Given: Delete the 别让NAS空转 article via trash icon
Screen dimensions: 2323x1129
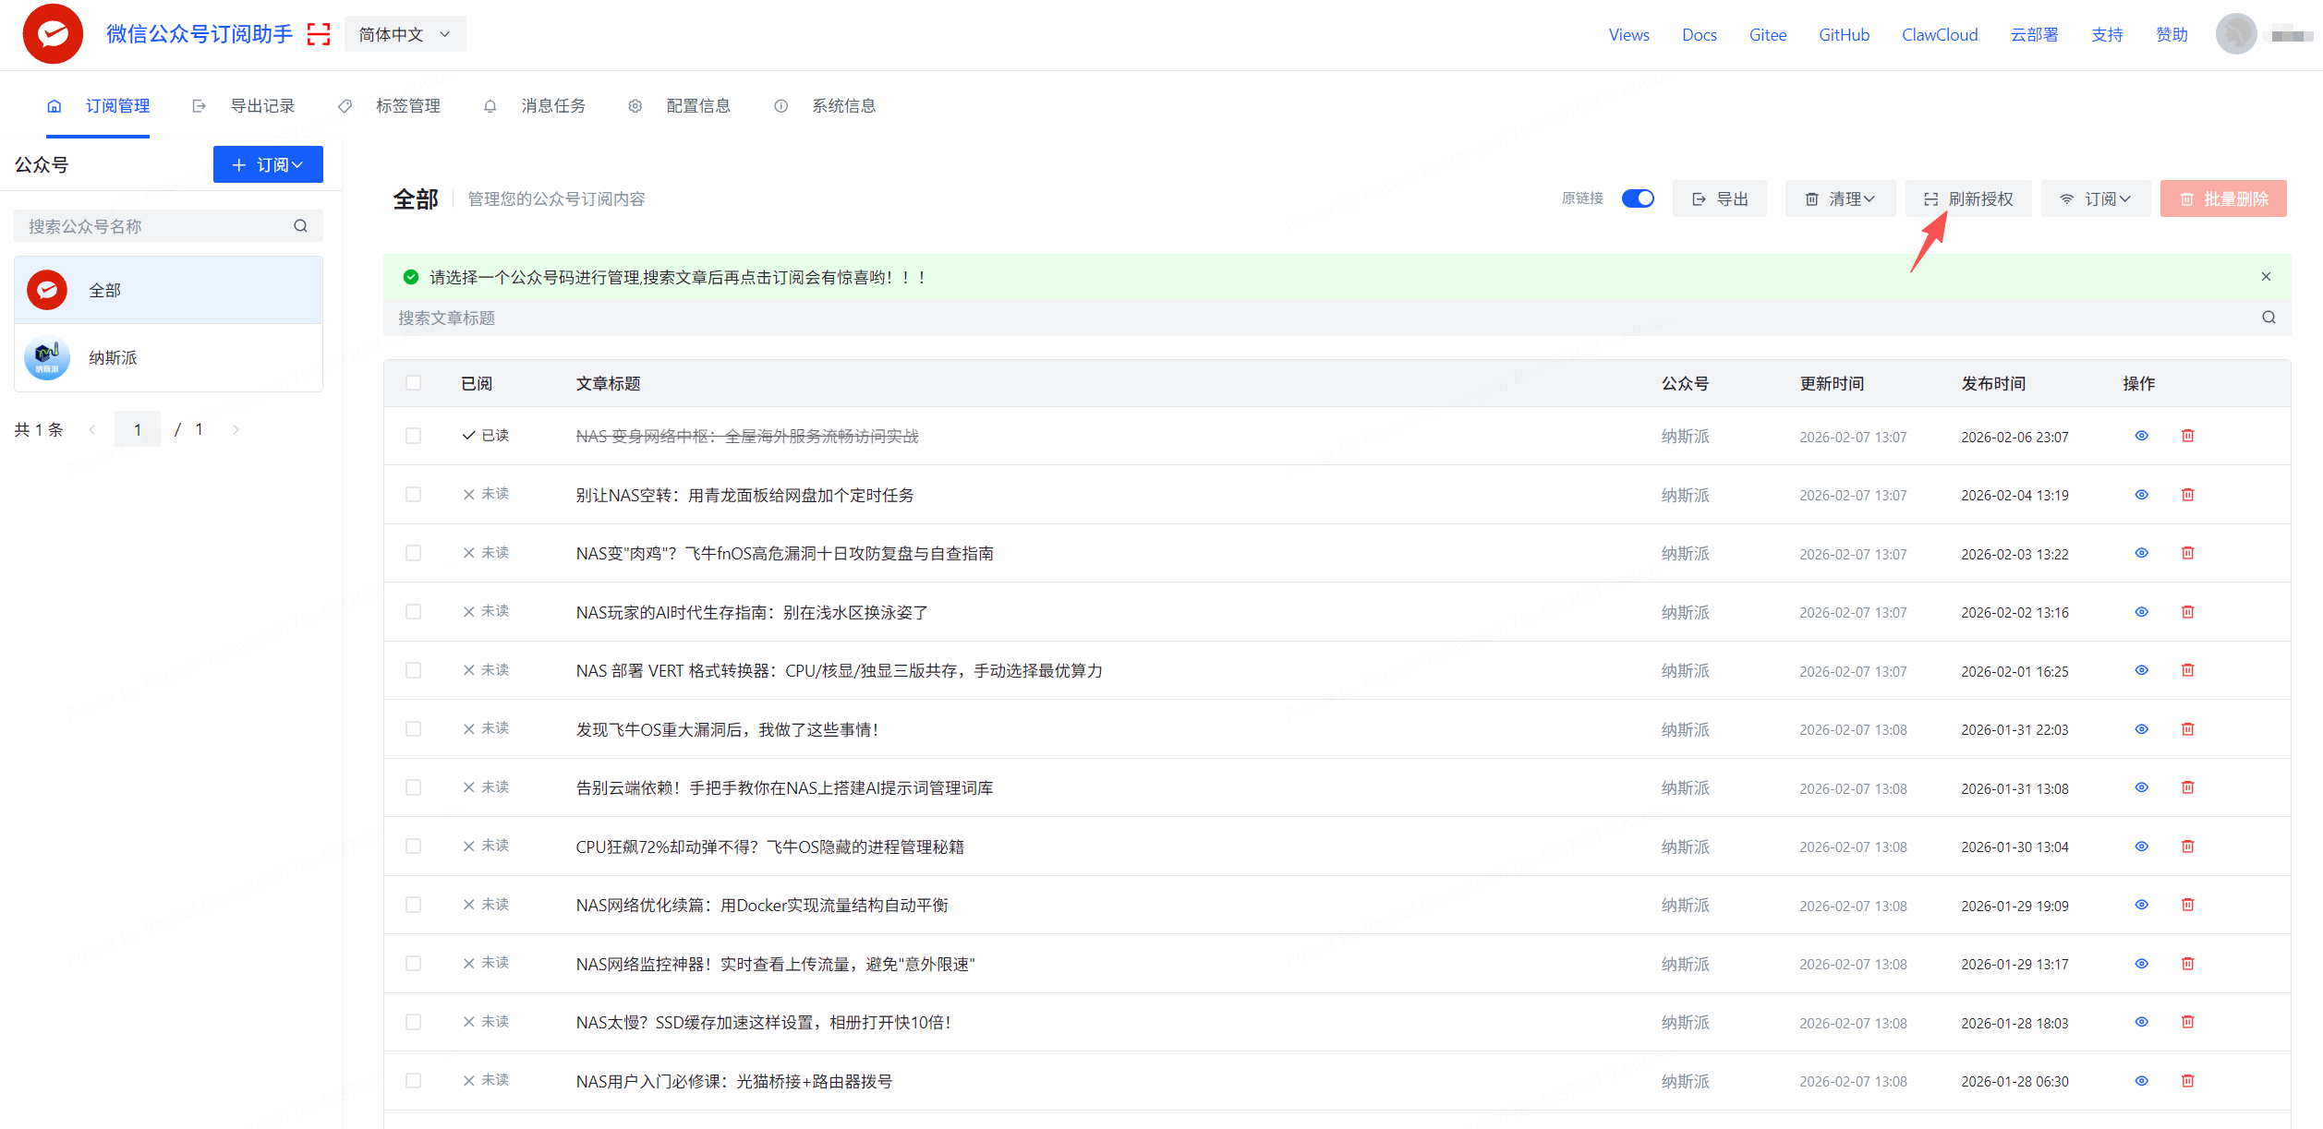Looking at the screenshot, I should click(x=2187, y=495).
